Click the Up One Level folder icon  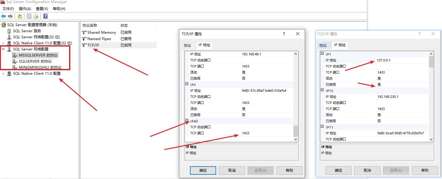point(20,16)
